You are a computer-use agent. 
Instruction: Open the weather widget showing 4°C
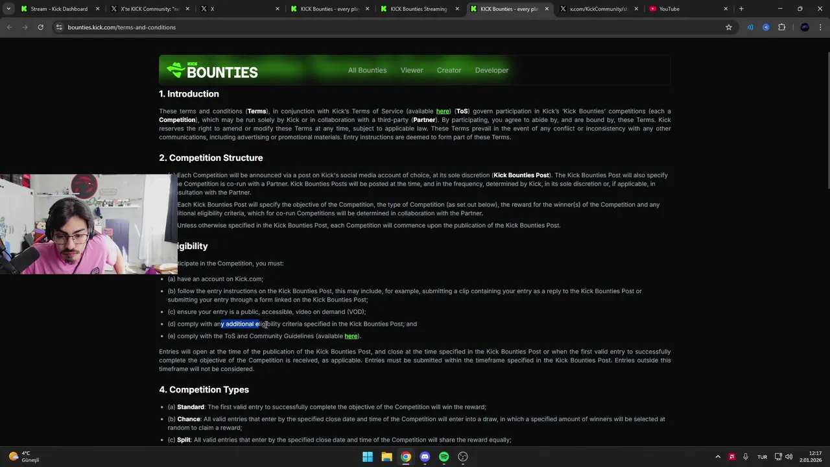[x=25, y=457]
